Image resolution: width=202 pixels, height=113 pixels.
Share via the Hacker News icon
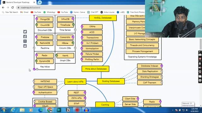[x=25, y=41]
